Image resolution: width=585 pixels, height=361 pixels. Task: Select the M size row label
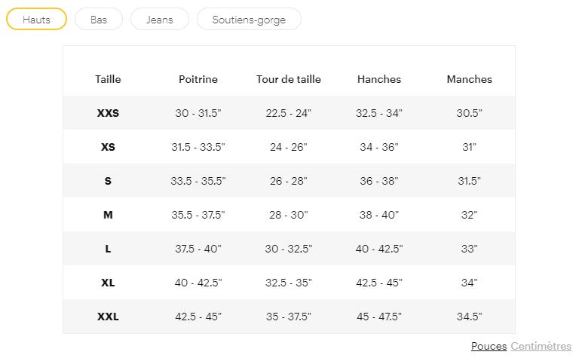click(x=108, y=215)
